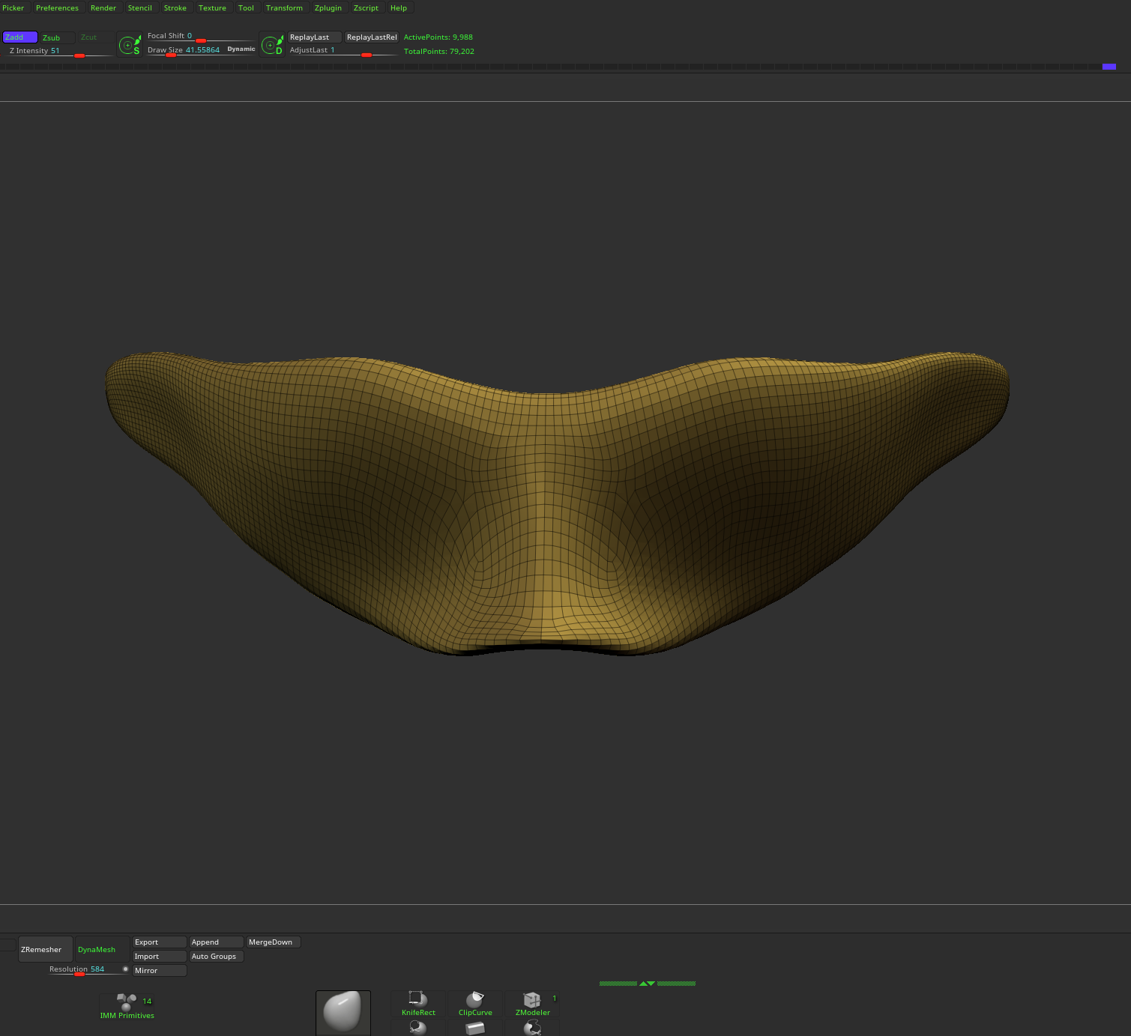Open the Zplugin menu

point(328,7)
